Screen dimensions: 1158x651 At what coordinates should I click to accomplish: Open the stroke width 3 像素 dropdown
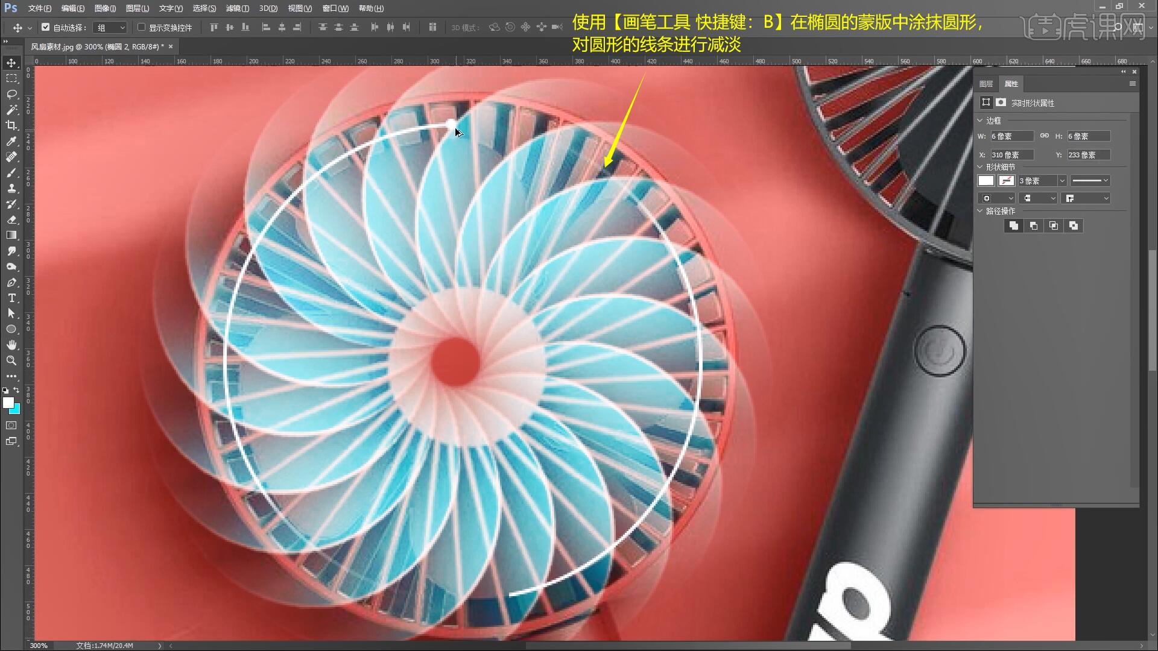[x=1062, y=181]
